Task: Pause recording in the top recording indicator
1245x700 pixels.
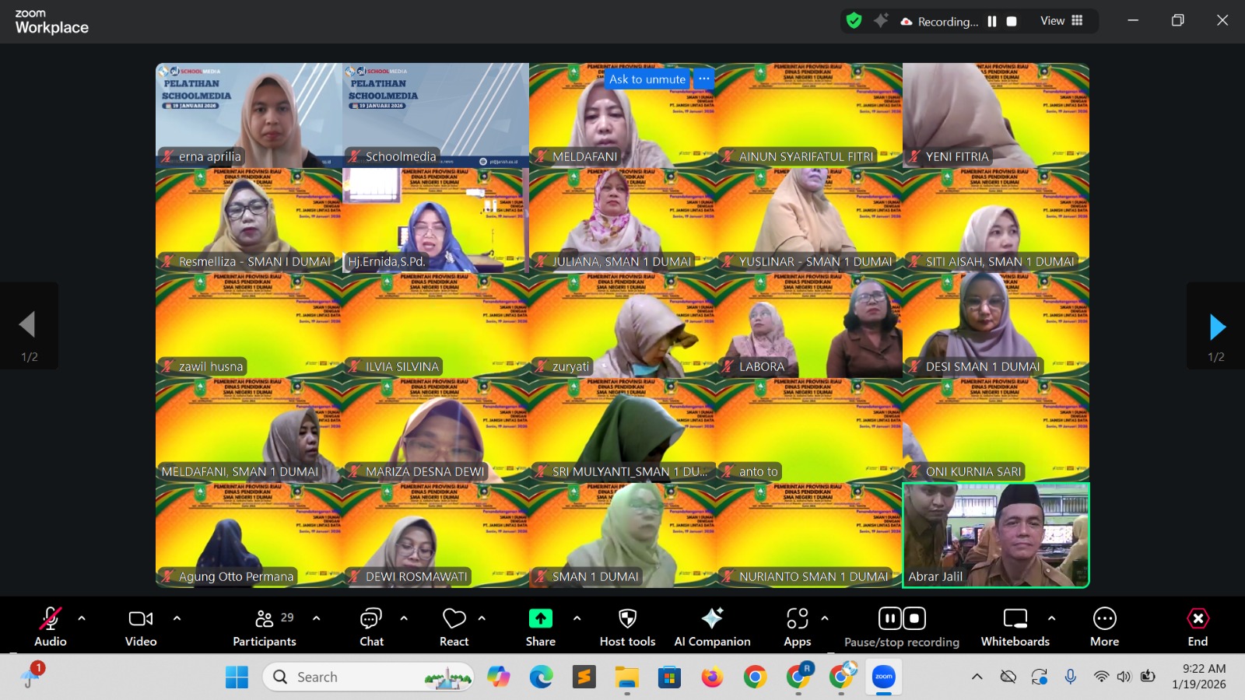Action: coord(992,22)
